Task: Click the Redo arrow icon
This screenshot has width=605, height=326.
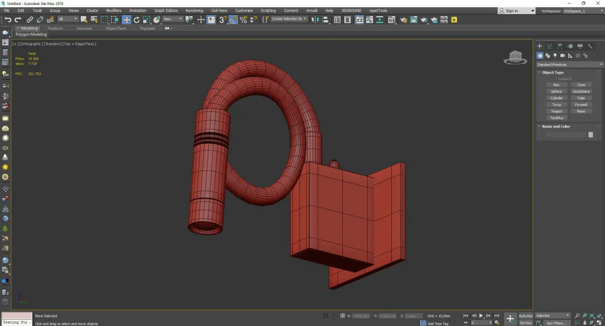Action: pyautogui.click(x=18, y=20)
